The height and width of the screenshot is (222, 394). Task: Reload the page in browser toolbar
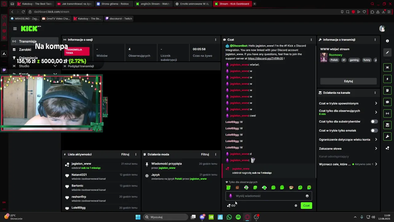pos(23,12)
